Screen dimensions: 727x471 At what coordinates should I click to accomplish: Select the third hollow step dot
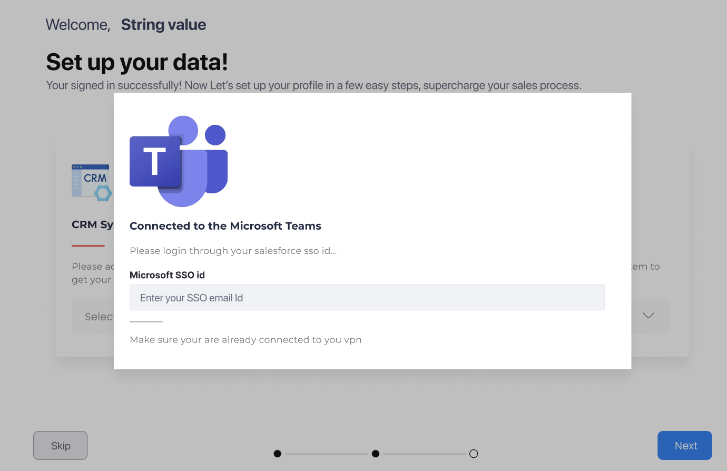click(x=474, y=454)
